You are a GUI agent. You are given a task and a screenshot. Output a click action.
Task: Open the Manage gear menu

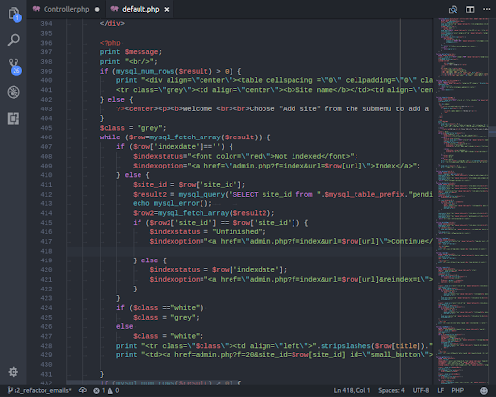(14, 372)
